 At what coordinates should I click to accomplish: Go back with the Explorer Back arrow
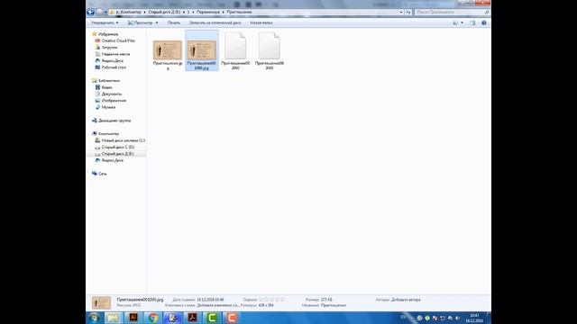coord(90,12)
